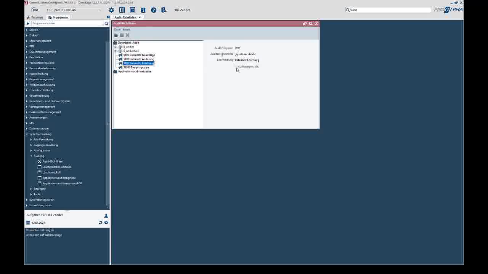Refresh the tasks list

[x=101, y=223]
